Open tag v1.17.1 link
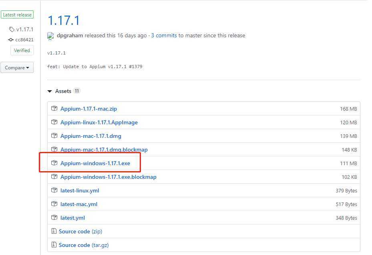The height and width of the screenshot is (255, 372). click(x=25, y=29)
